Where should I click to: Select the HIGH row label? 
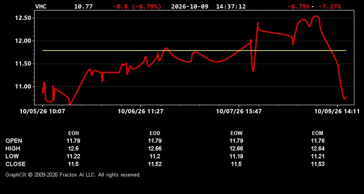point(13,148)
